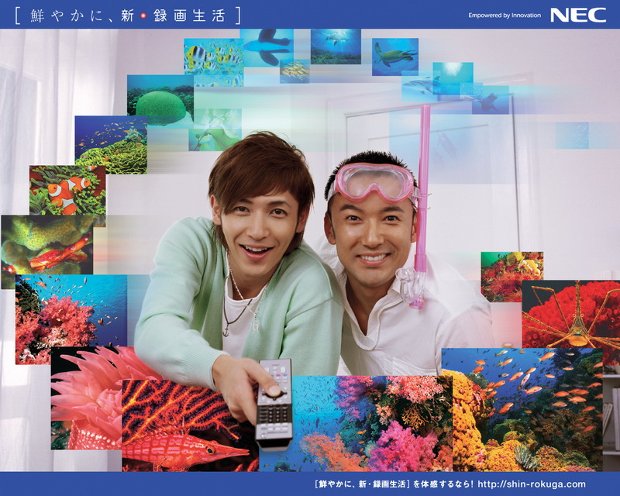This screenshot has height=496, width=620.
Task: Select the dolphin image tile
Action: point(420,87)
